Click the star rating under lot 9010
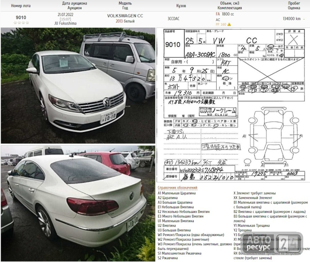310x262 pixels. [21, 23]
